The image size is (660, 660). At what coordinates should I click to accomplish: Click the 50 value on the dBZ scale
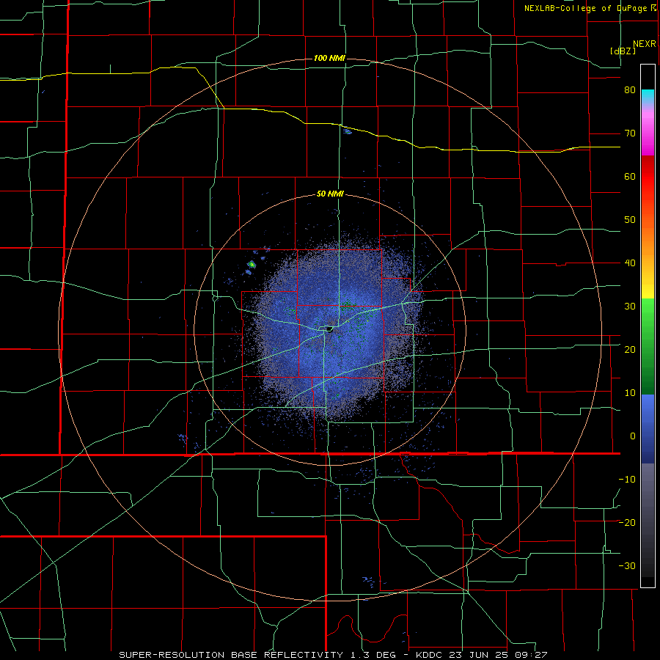630,219
